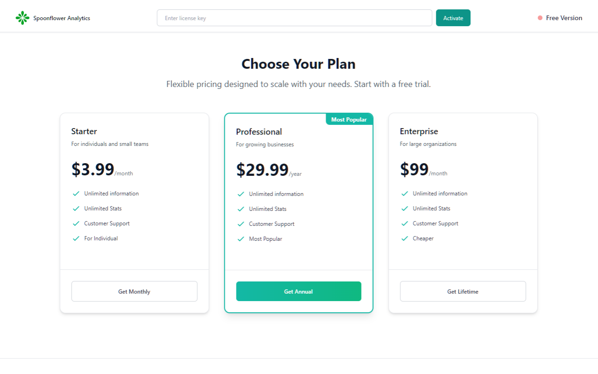Screen dimensions: 598x374
Task: Click the red Free Version status dot
Action: coord(540,18)
